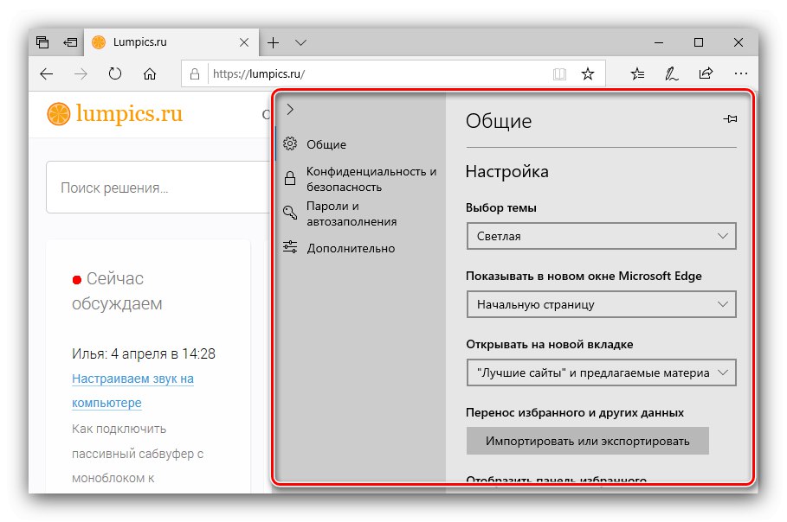The width and height of the screenshot is (787, 522).
Task: Refresh the lumpics.ru page
Action: click(x=115, y=73)
